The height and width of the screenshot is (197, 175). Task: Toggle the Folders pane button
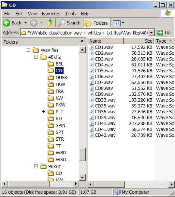pos(96,23)
